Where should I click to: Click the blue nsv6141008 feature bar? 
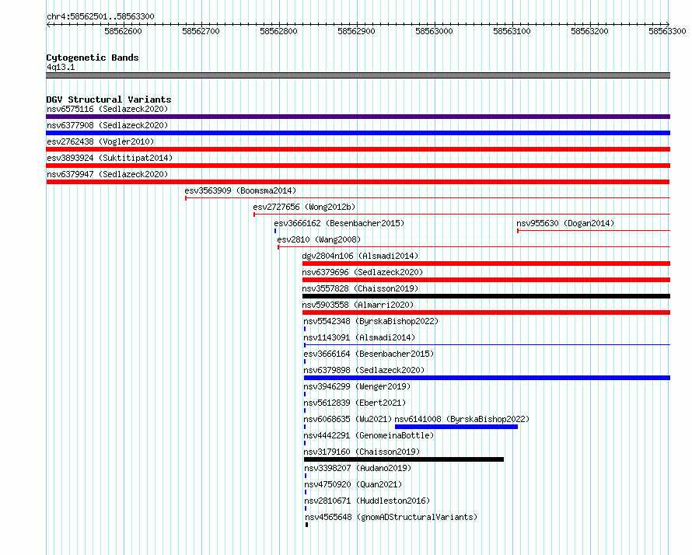tap(456, 427)
